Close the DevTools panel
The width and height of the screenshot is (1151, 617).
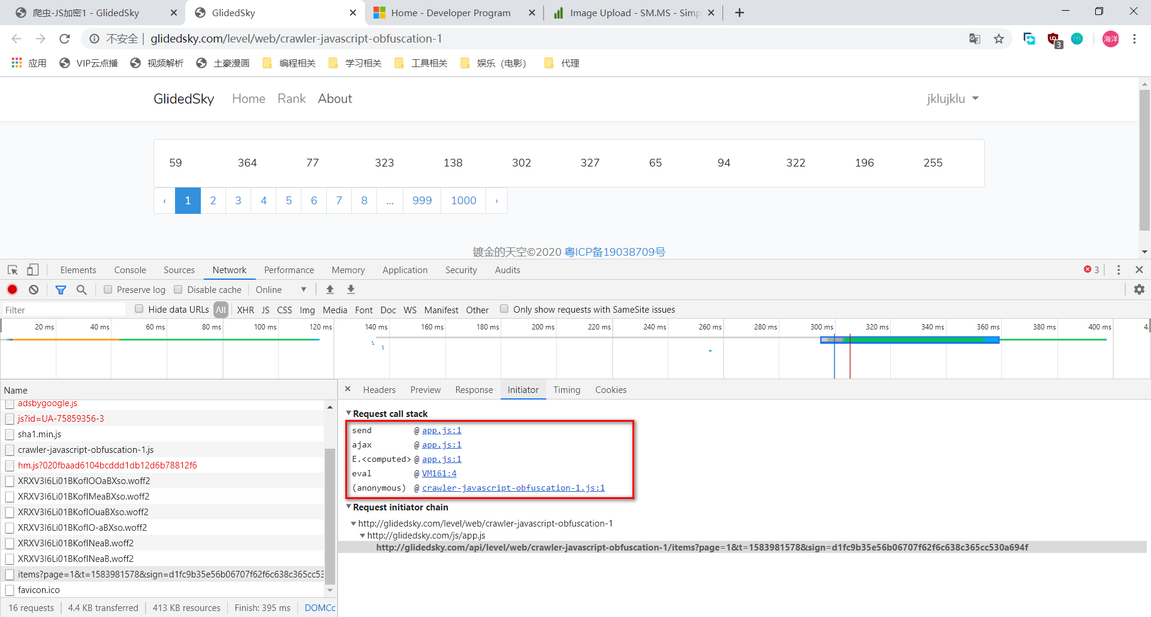(x=1140, y=270)
